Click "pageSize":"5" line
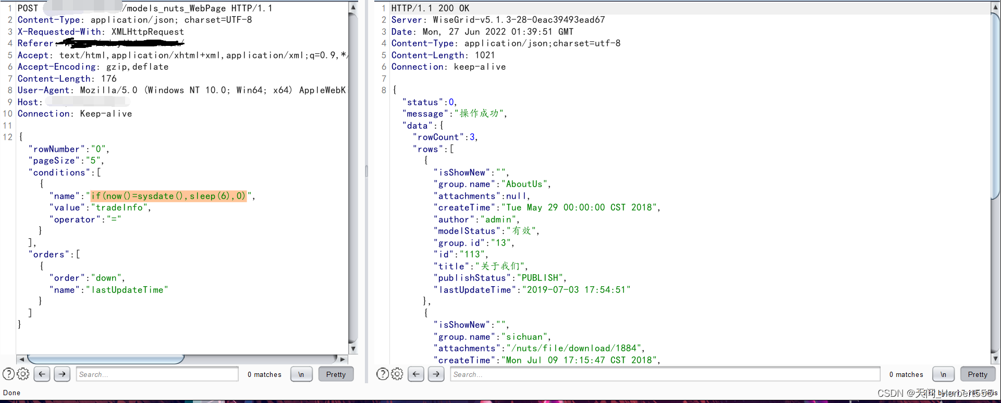Image resolution: width=1001 pixels, height=403 pixels. pos(66,161)
